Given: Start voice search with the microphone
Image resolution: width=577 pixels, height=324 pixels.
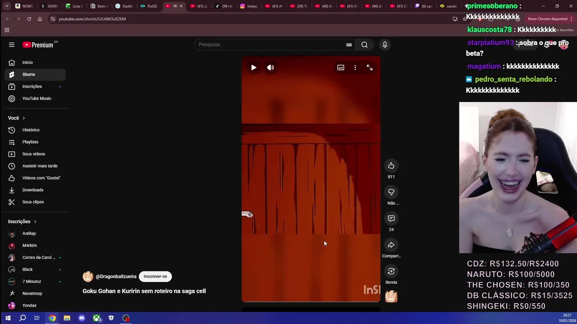Looking at the screenshot, I should (x=385, y=45).
